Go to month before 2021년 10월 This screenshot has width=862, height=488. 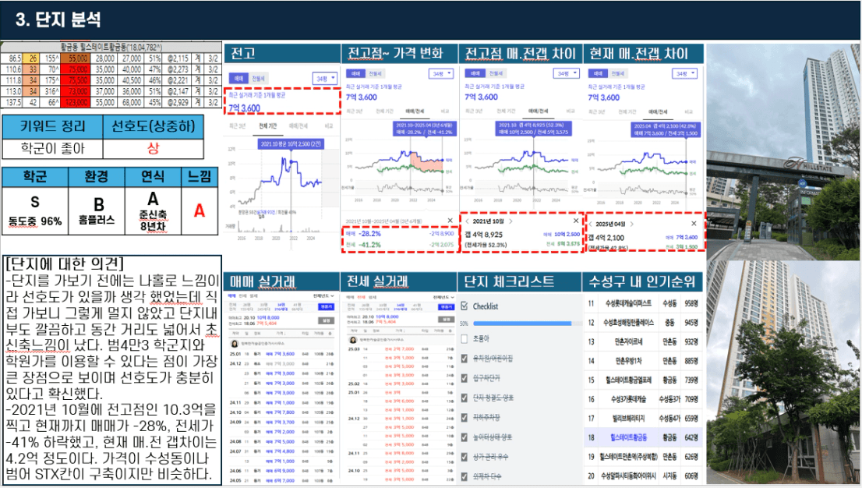click(468, 221)
